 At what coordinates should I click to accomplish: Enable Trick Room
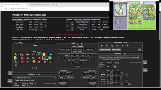(x=77, y=63)
